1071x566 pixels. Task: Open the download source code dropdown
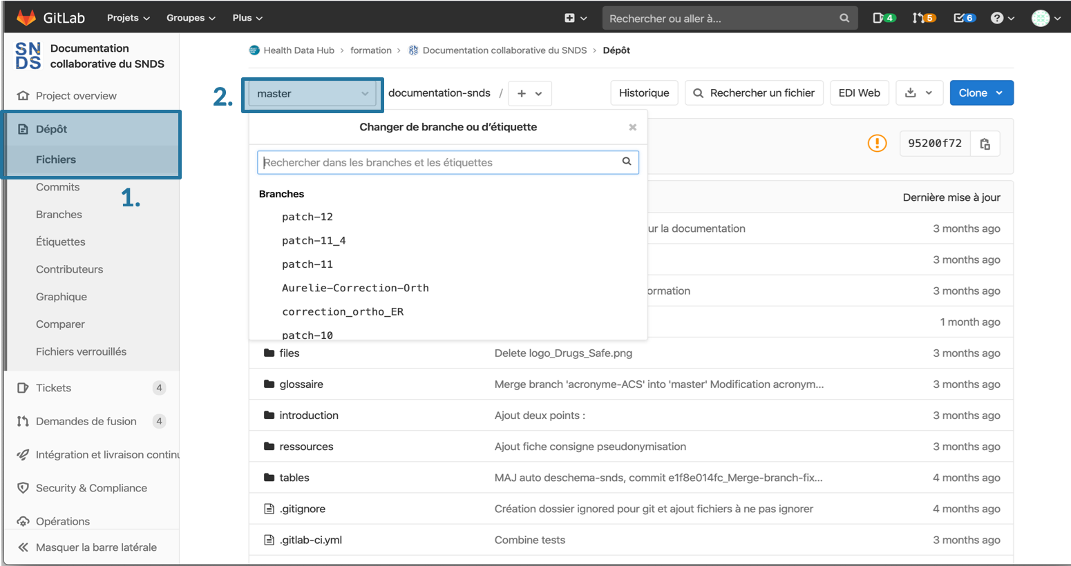click(919, 93)
